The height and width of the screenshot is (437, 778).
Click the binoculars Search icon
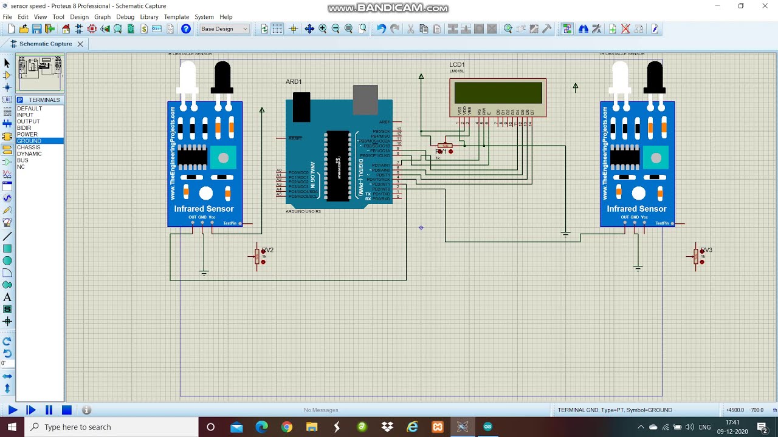(x=583, y=29)
